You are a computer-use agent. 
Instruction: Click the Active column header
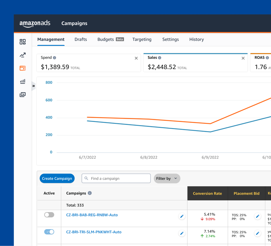click(49, 193)
